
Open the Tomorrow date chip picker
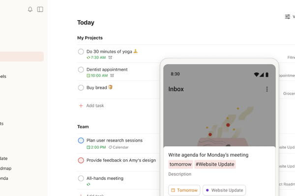tap(184, 190)
